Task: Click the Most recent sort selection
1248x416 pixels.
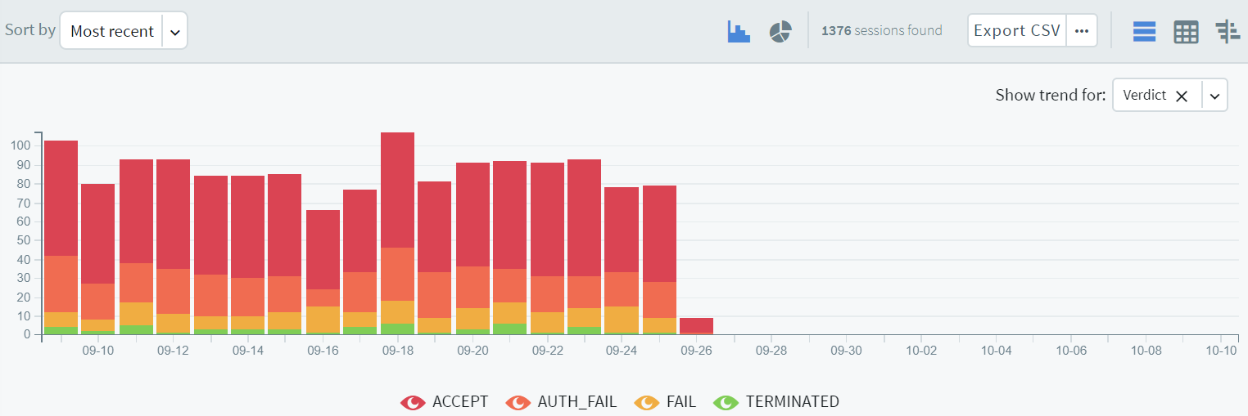Action: [112, 31]
